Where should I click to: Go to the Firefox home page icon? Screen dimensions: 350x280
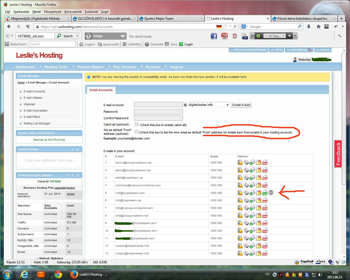click(318, 27)
